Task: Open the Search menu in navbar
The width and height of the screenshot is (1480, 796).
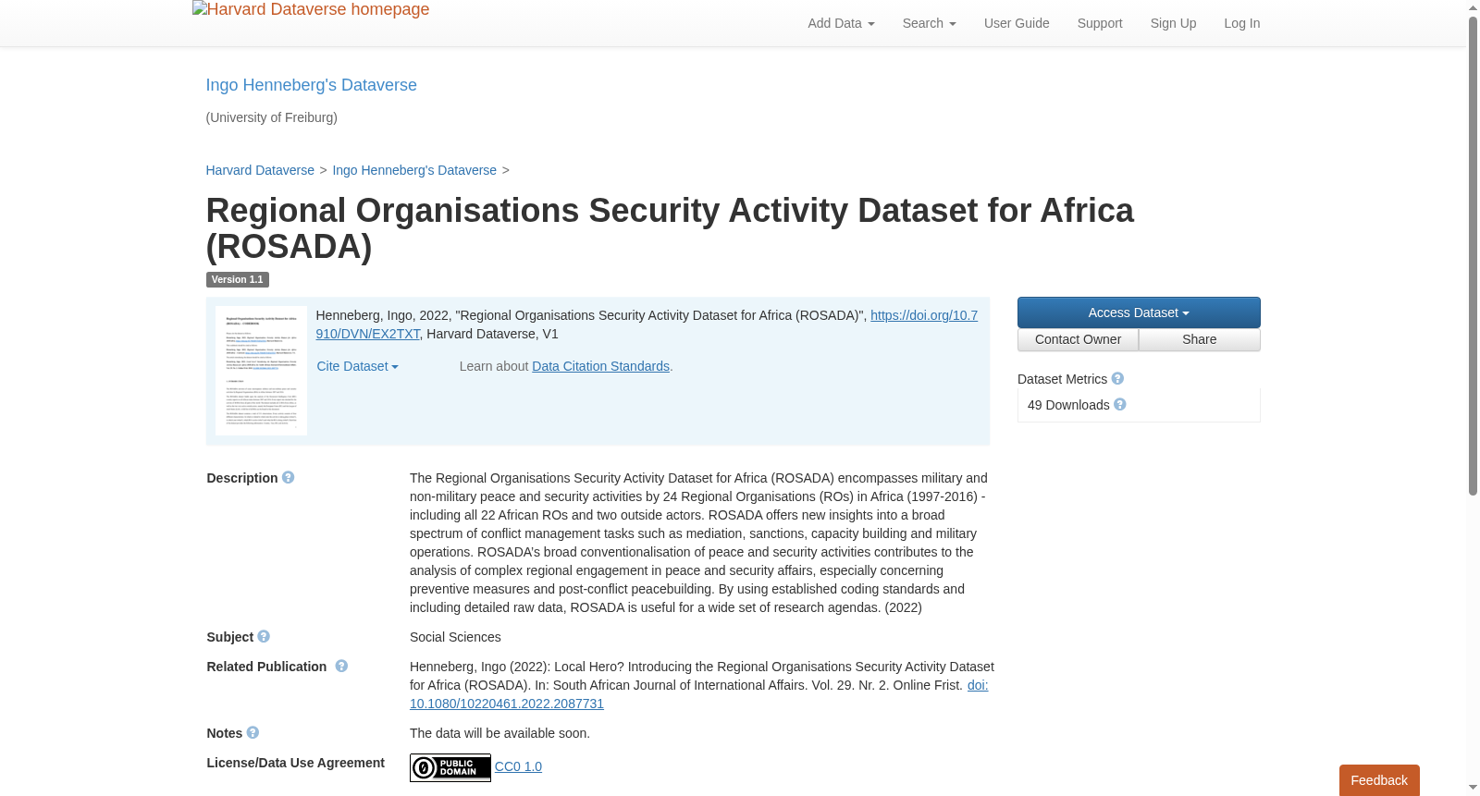Action: 929,23
